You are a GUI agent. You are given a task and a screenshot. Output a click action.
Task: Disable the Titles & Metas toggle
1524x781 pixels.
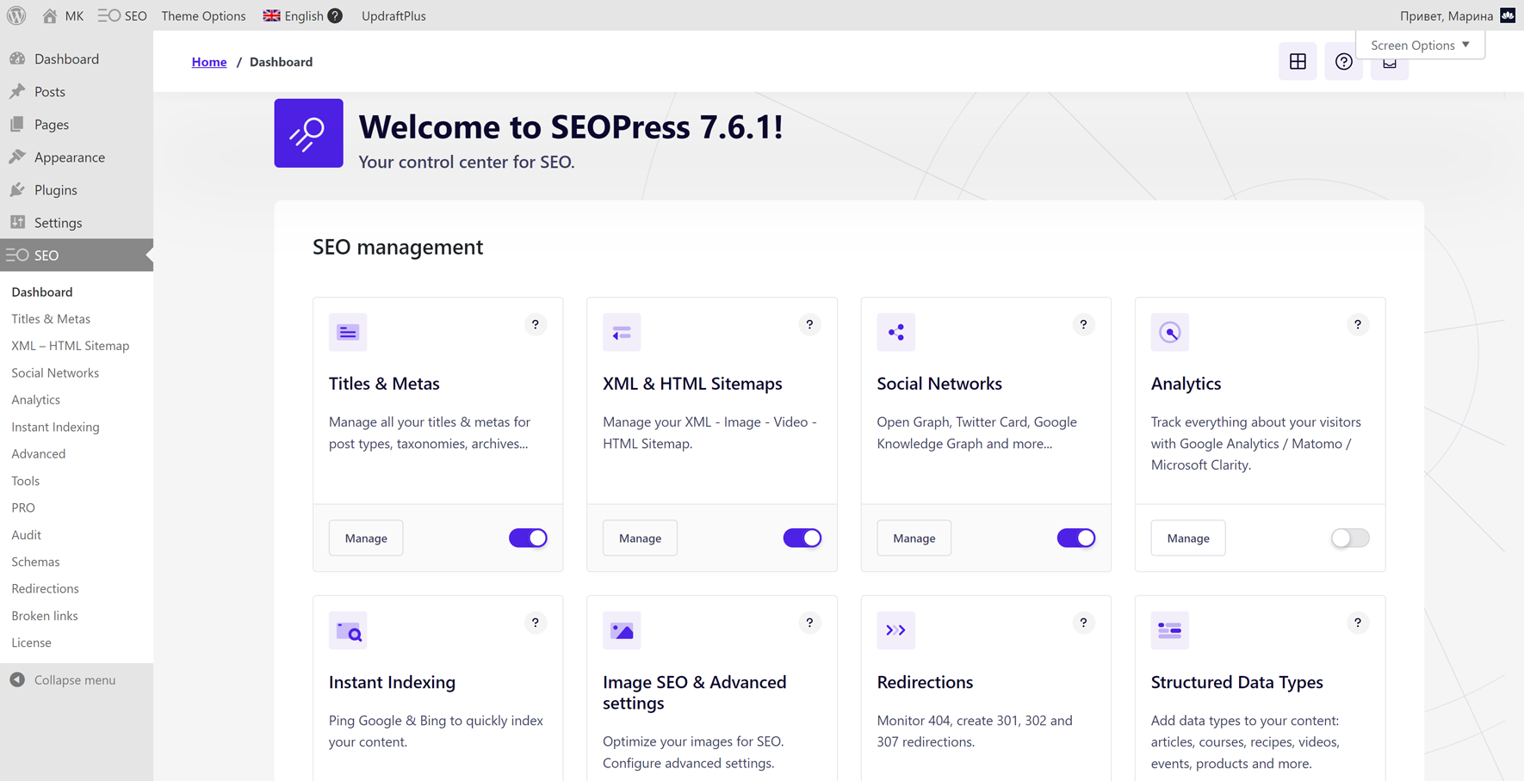pos(528,538)
